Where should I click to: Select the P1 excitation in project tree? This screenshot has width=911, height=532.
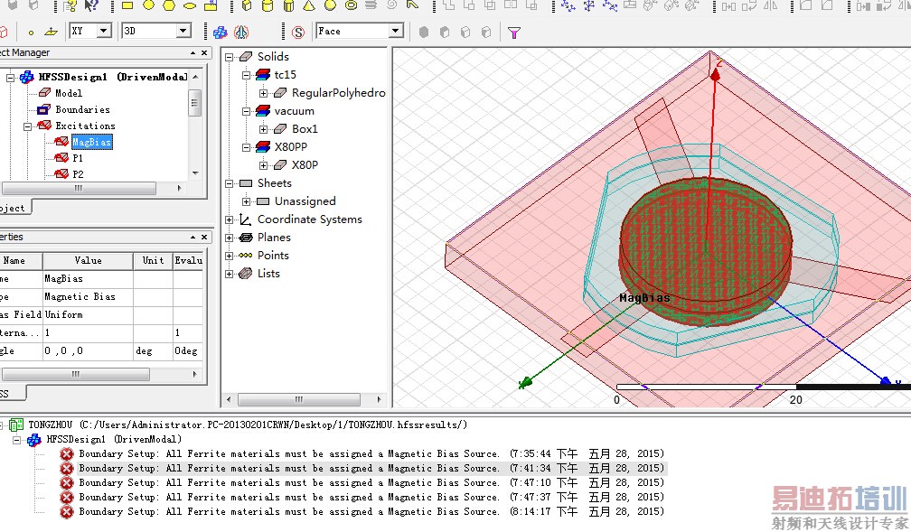tap(78, 158)
